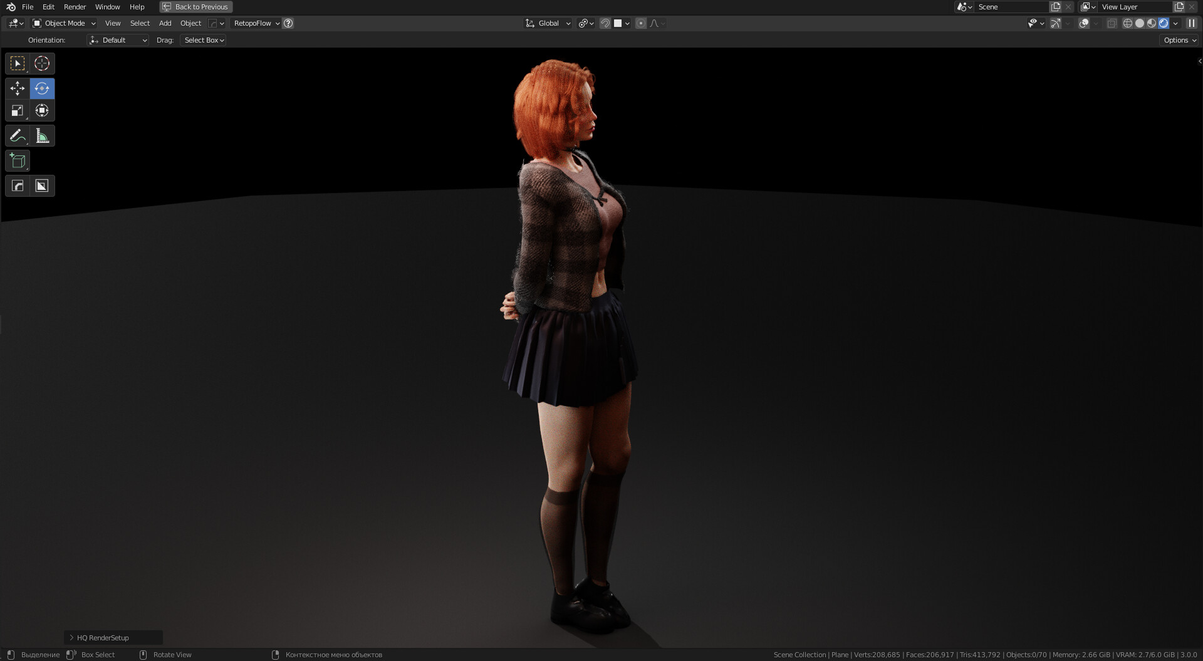Open the Drag Select Box dropdown

pyautogui.click(x=202, y=39)
